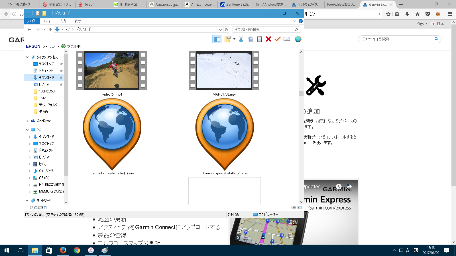Open the E-Photo dropdown arrow

pyautogui.click(x=58, y=46)
